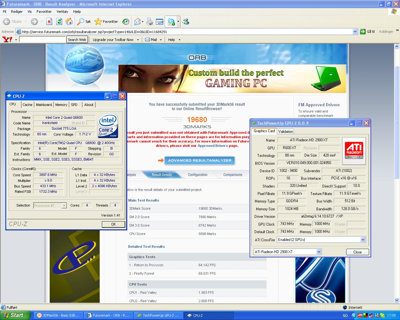Open Search (Søk) magnifier in toolbar
Screen dimensions: 400x320
point(84,22)
